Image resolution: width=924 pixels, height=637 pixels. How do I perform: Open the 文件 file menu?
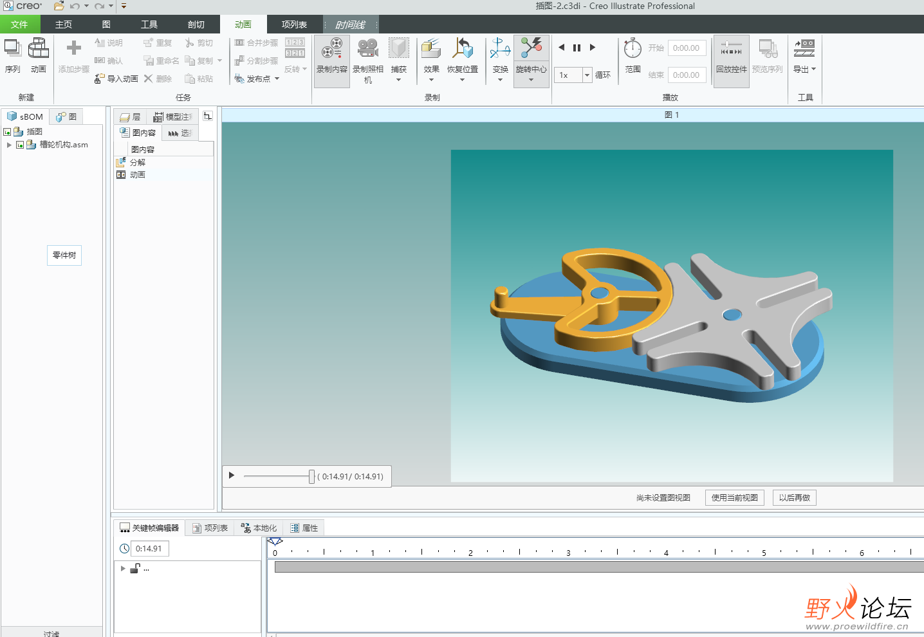20,24
